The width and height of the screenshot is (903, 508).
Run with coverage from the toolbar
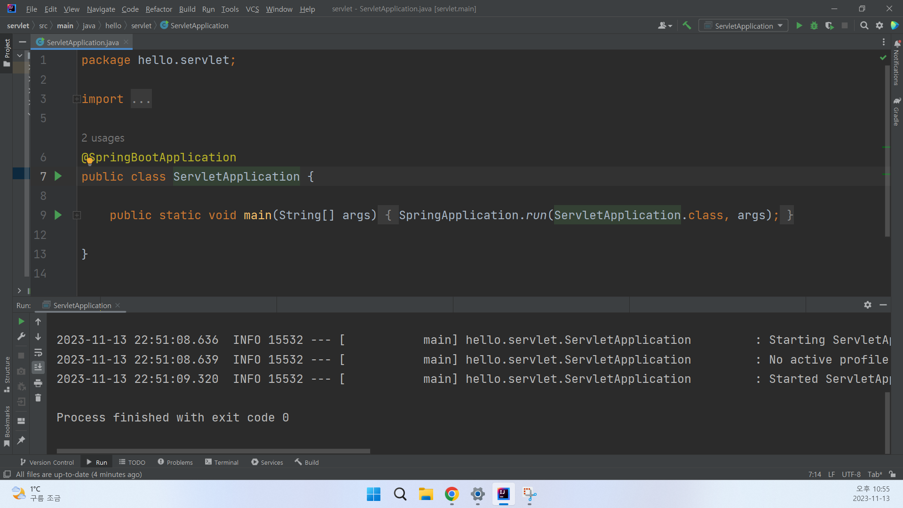pos(829,26)
